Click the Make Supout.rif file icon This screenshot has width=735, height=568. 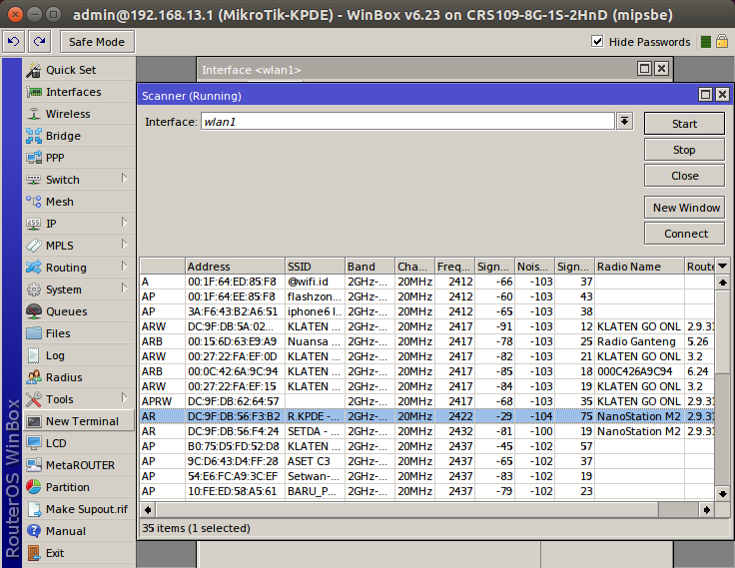tap(34, 509)
